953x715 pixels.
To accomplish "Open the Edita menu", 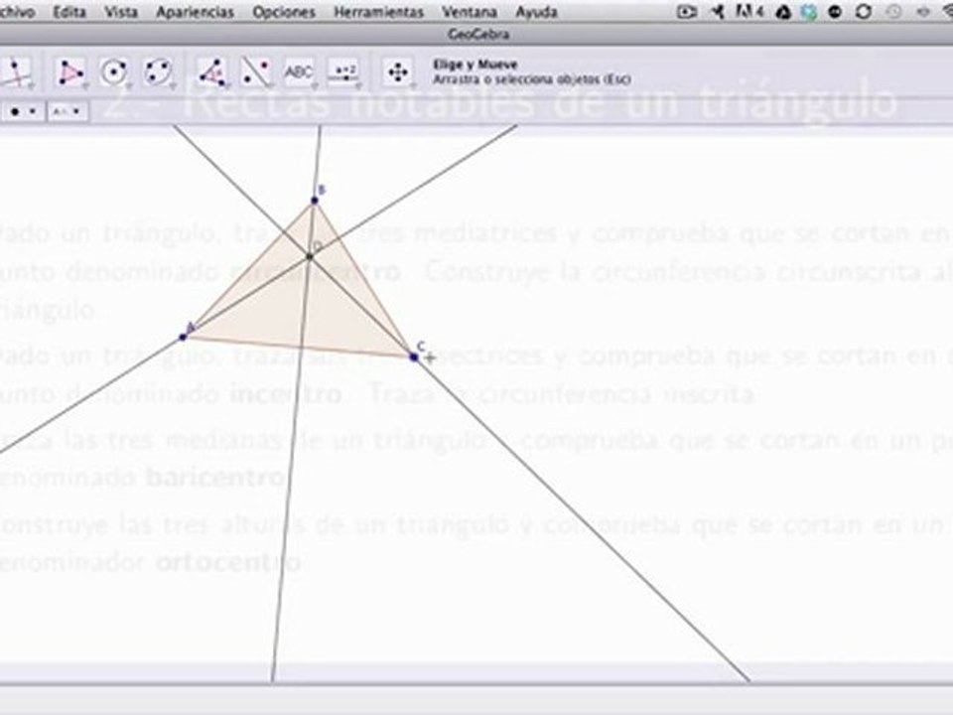I will click(69, 12).
